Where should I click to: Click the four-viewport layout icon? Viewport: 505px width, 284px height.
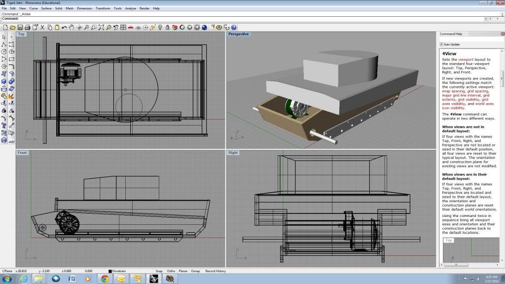point(123,28)
